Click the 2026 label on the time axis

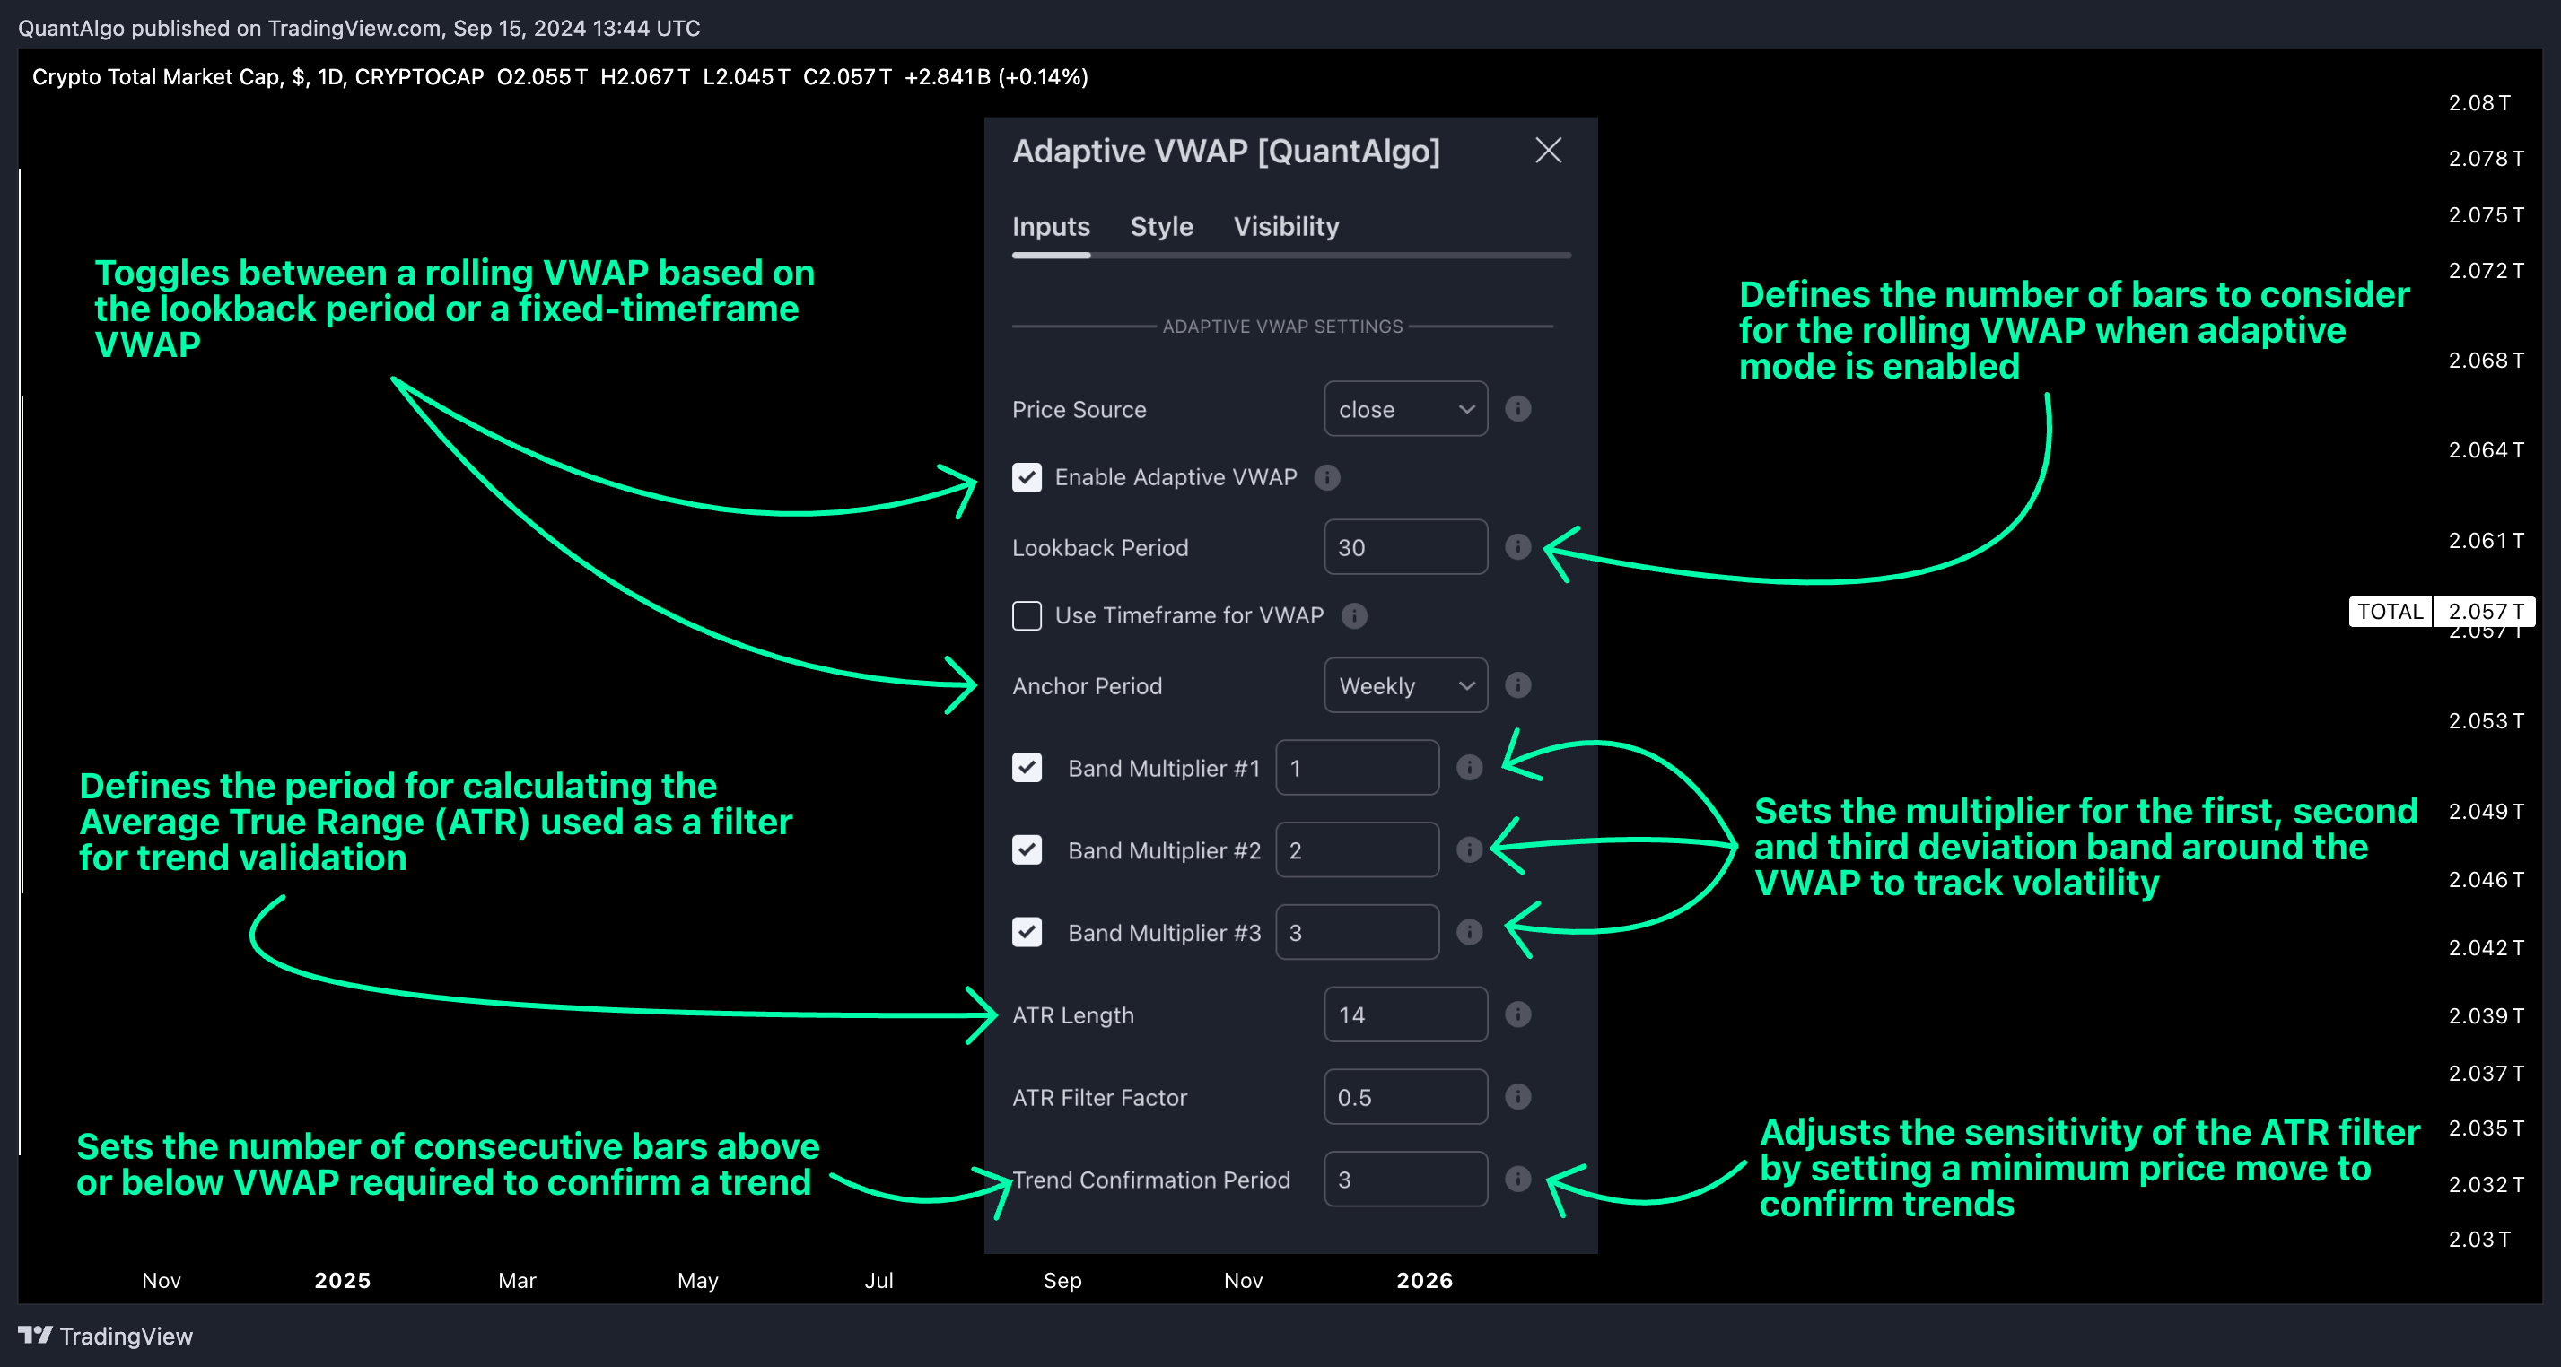point(1424,1280)
